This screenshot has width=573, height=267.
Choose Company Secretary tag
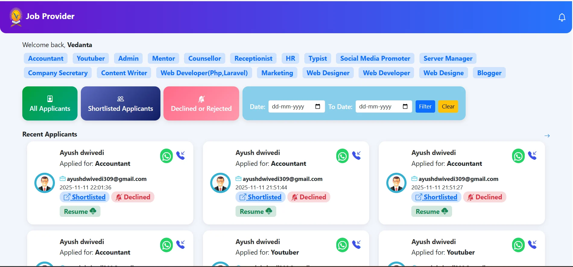(x=58, y=73)
